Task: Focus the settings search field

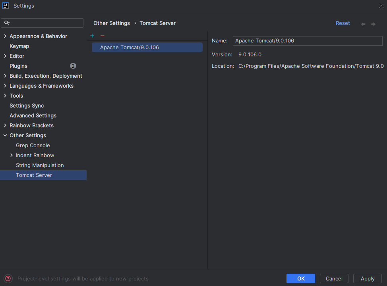Action: [42, 23]
